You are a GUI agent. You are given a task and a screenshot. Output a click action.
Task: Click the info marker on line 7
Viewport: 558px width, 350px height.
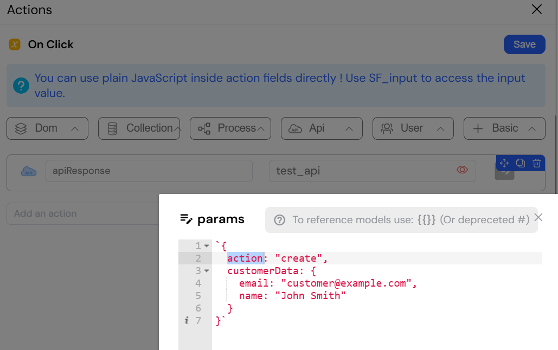tap(187, 321)
